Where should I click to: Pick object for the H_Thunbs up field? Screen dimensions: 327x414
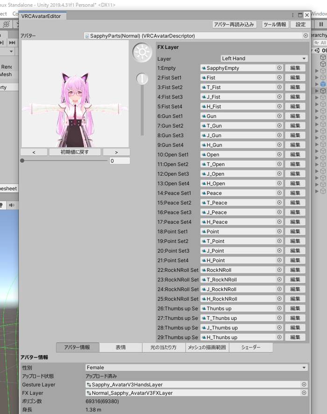279,337
